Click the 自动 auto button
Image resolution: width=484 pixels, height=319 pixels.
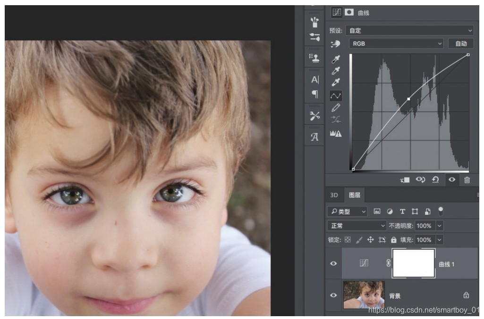461,43
